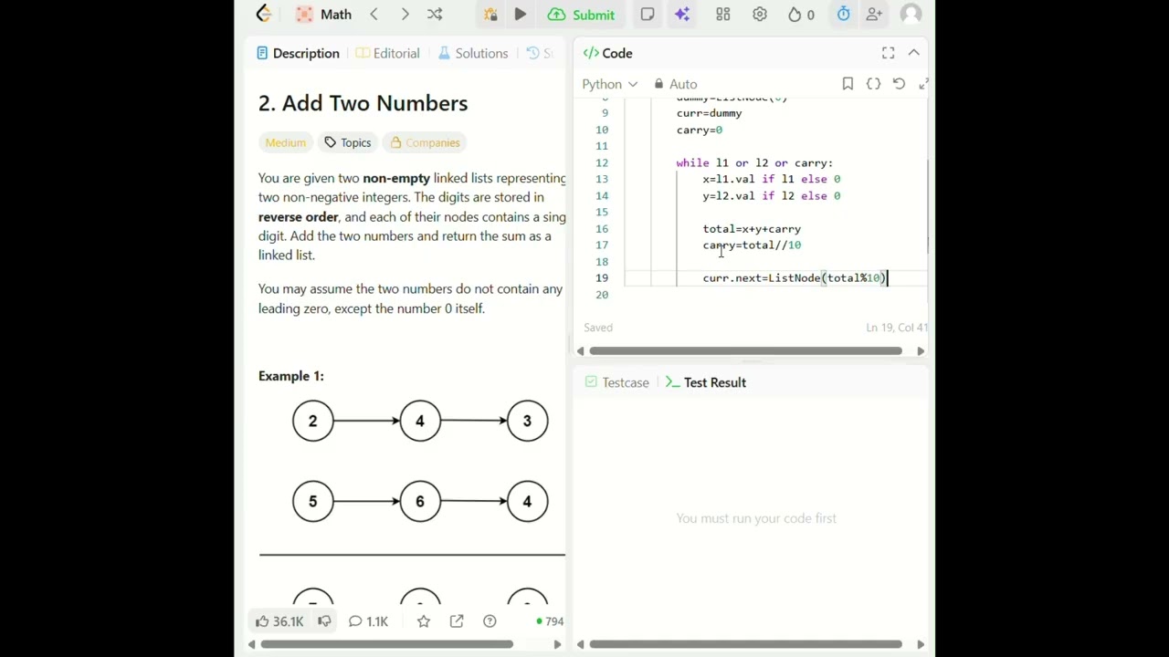This screenshot has width=1169, height=657.
Task: Click code line 'total=x+y+carry'
Action: tap(752, 229)
